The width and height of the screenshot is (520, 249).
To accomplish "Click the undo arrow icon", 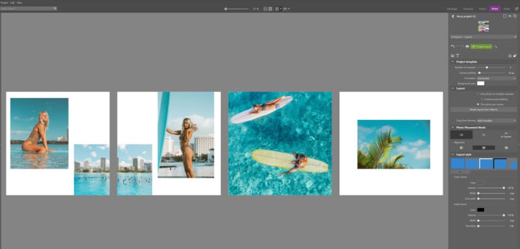I will click(453, 47).
